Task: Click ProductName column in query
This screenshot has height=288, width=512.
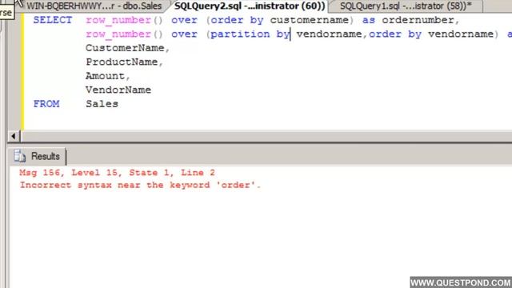Action: point(122,62)
